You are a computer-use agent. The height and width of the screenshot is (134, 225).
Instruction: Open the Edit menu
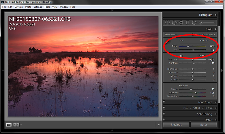click(10, 7)
